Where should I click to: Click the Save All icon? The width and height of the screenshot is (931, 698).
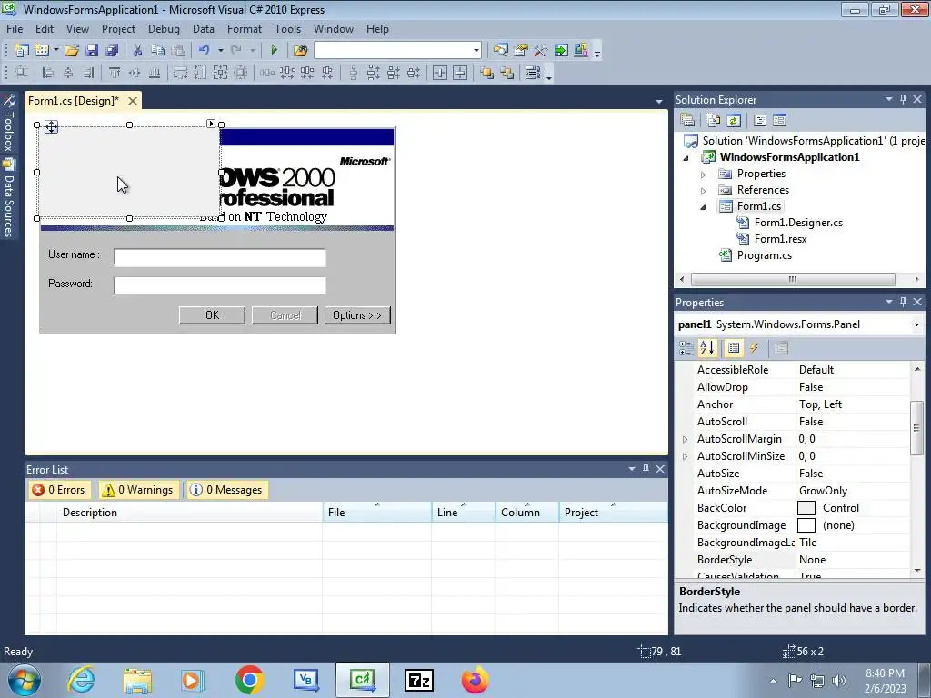click(x=112, y=51)
